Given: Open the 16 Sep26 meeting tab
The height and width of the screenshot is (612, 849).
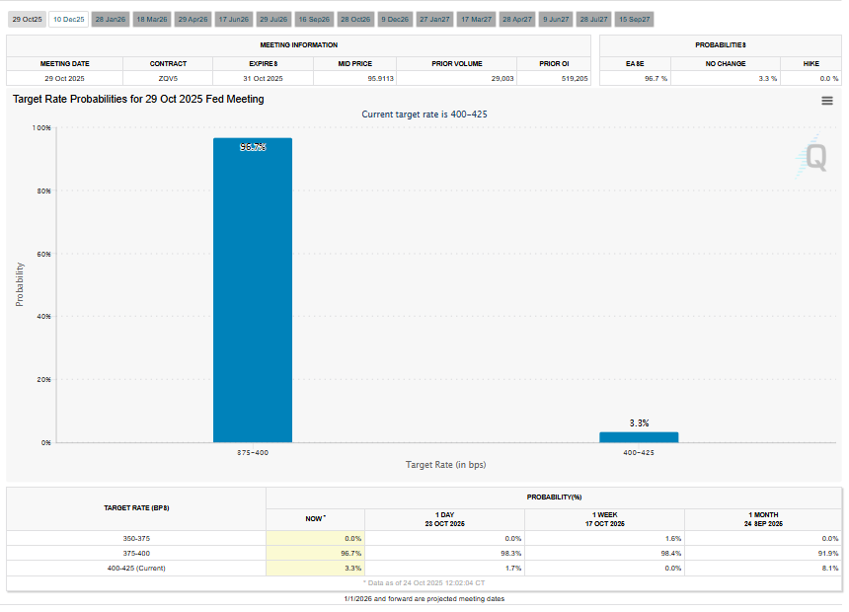Looking at the screenshot, I should click(x=315, y=19).
